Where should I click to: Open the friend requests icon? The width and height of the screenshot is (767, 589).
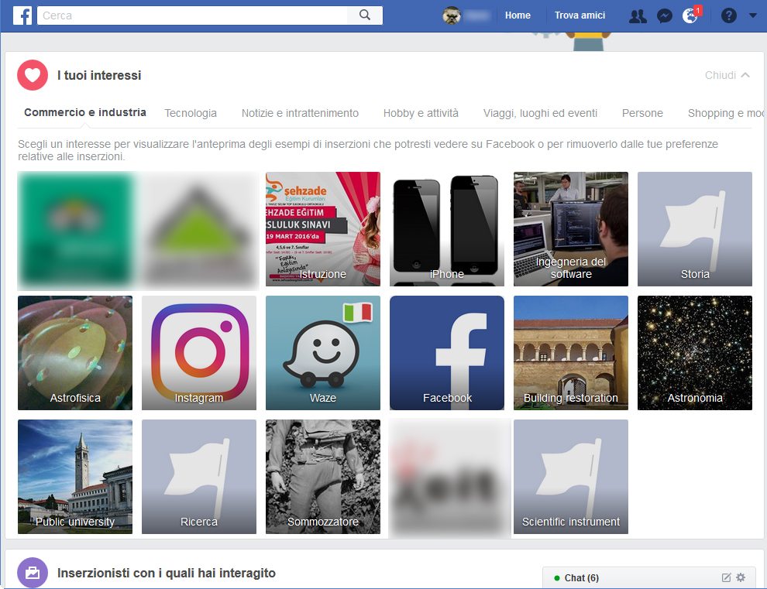(638, 15)
